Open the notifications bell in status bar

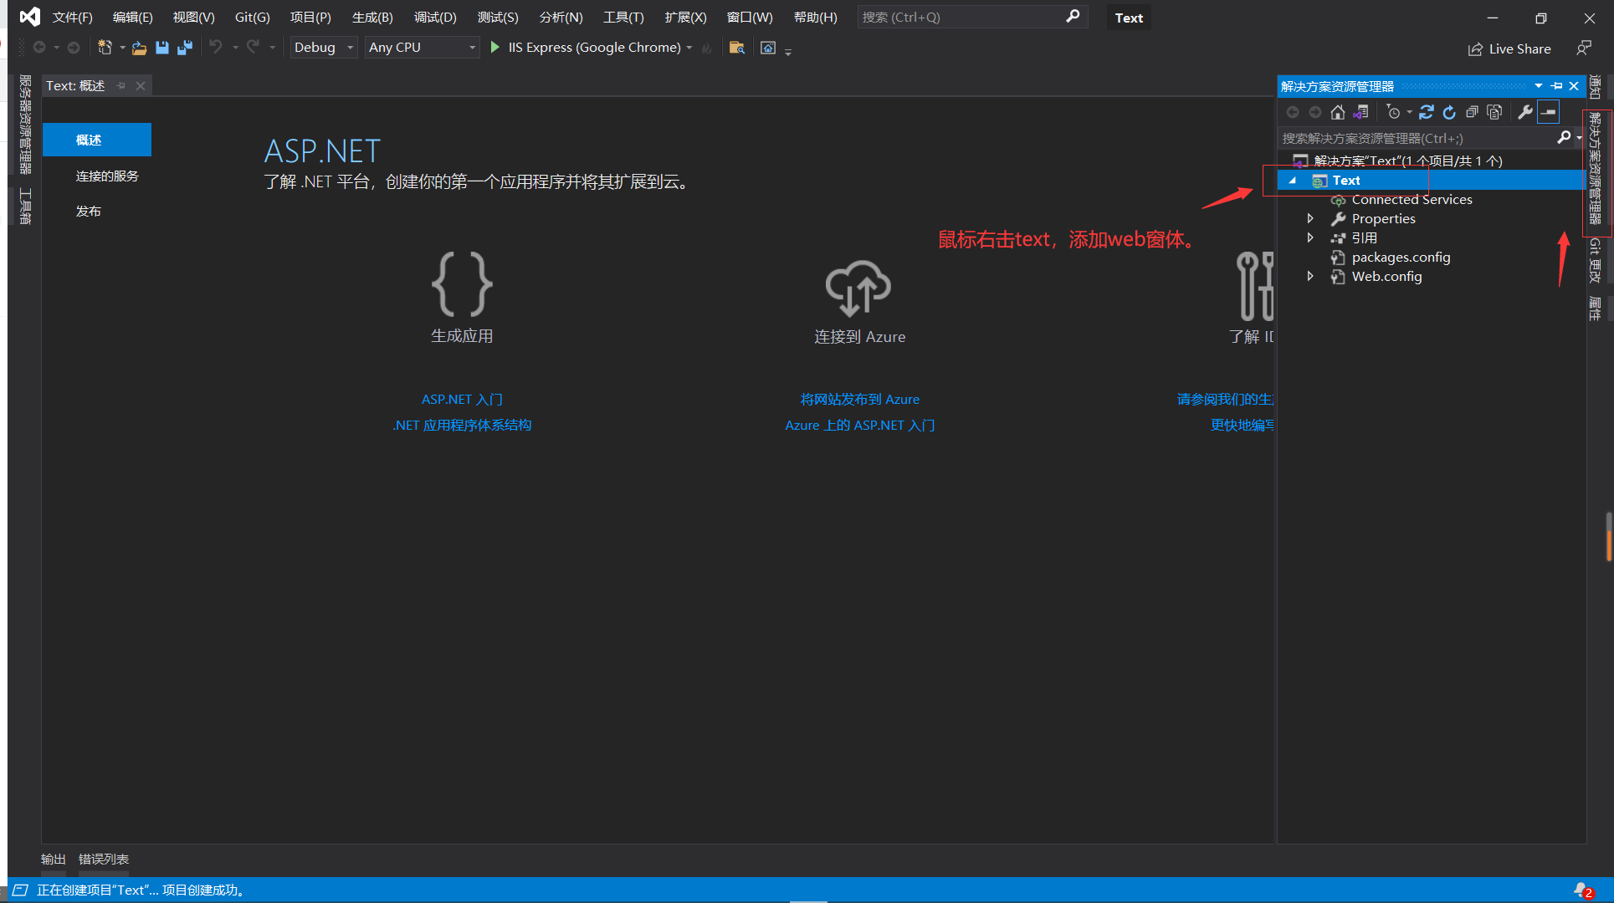click(1581, 890)
